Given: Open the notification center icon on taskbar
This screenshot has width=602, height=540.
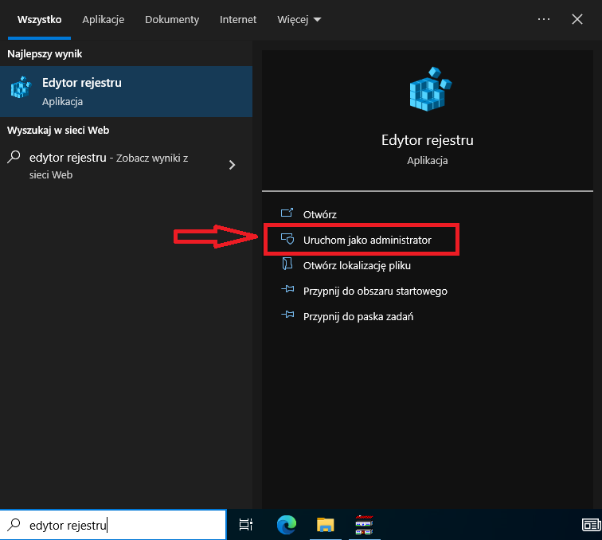Looking at the screenshot, I should pos(590,524).
